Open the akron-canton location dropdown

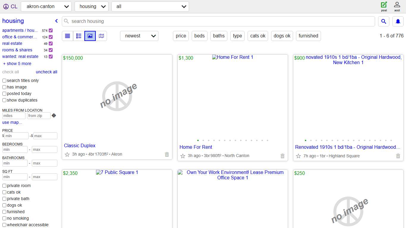point(46,7)
